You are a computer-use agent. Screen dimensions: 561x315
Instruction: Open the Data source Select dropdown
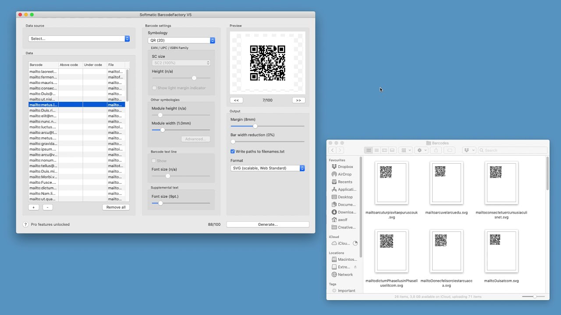point(79,38)
